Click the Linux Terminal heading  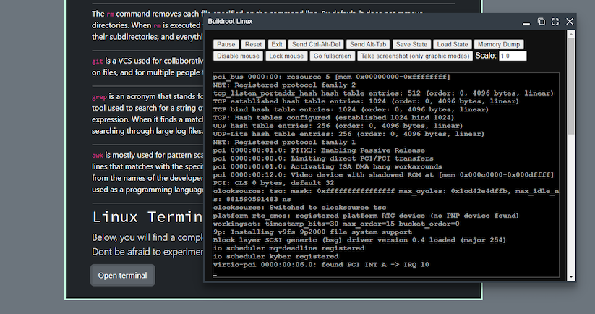[148, 217]
